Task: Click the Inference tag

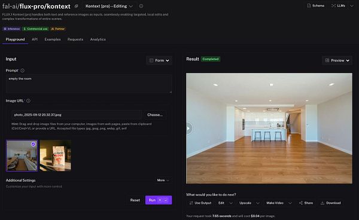Action: point(11,29)
